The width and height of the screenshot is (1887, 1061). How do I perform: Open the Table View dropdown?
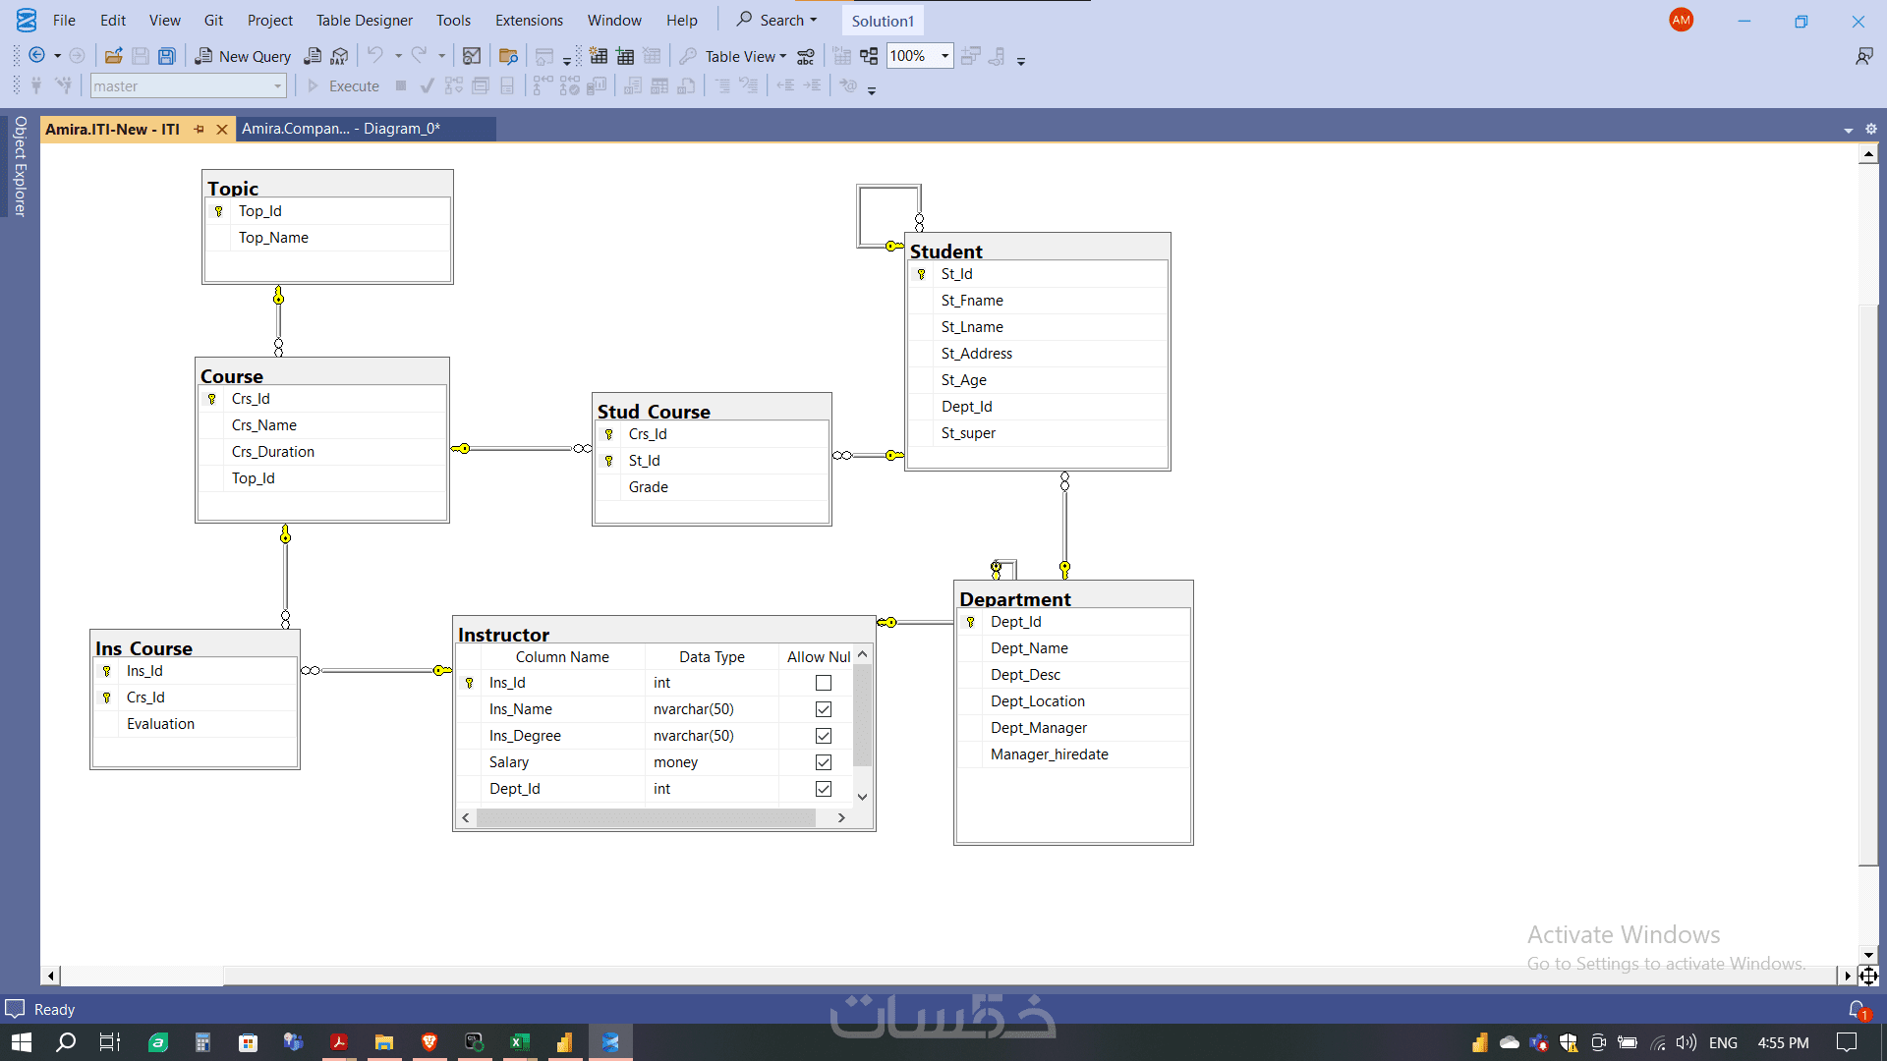[746, 56]
